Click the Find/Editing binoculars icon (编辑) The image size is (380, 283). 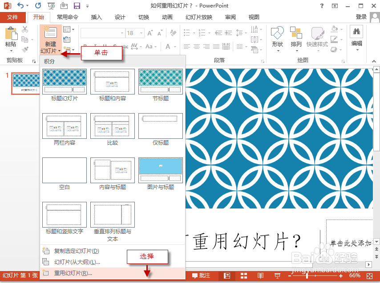point(356,31)
